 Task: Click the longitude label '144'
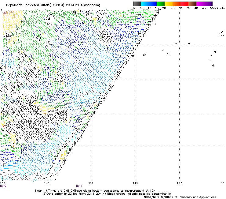point(135,183)
